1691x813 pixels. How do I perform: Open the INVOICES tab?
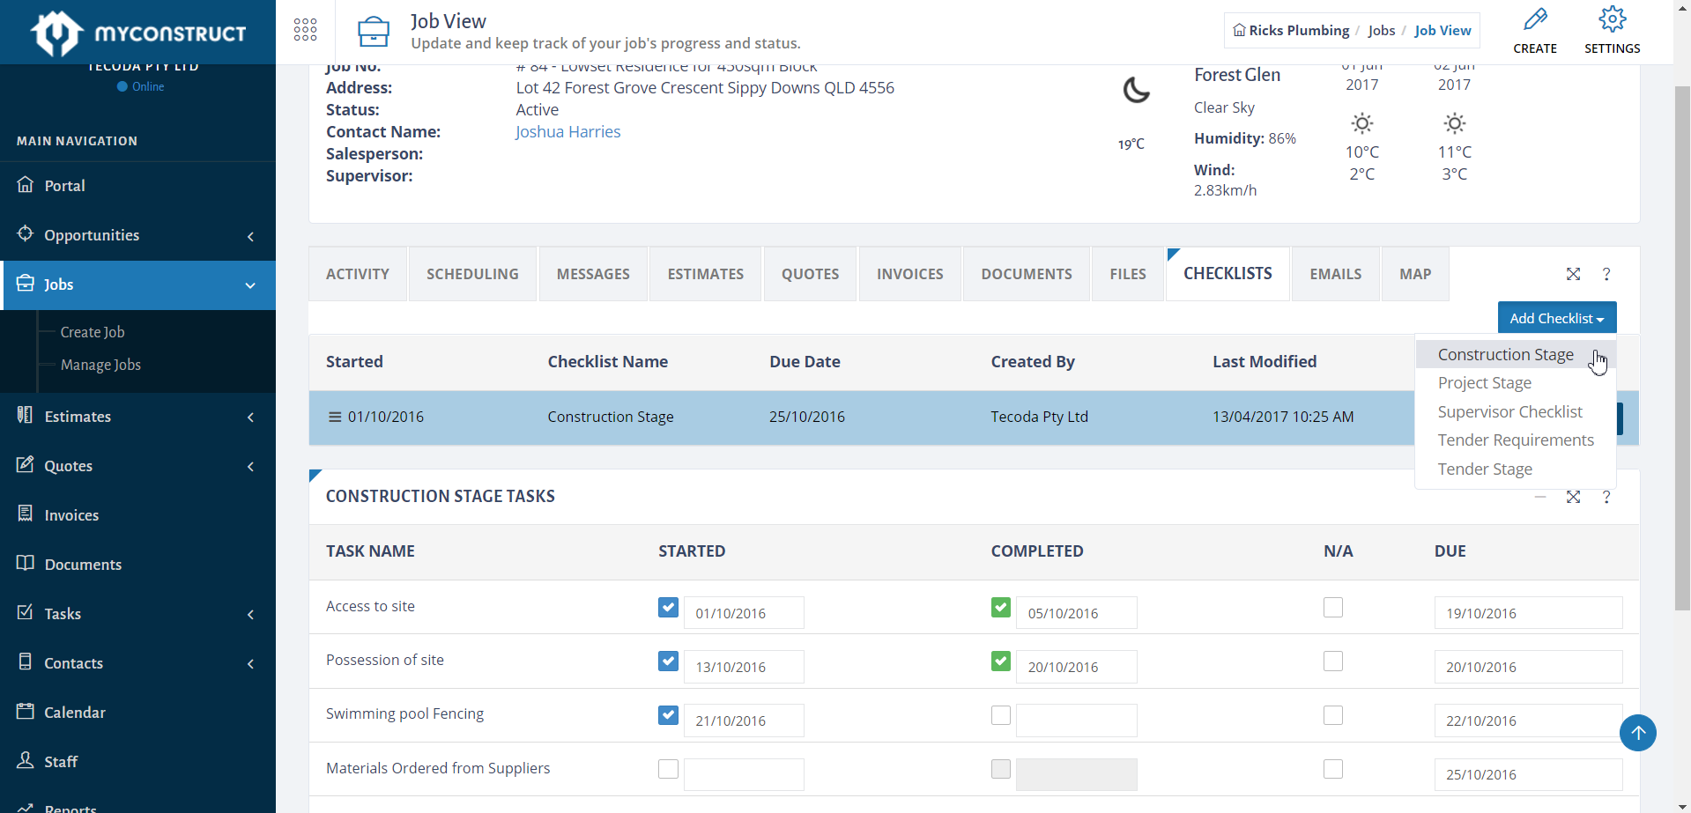click(x=909, y=274)
